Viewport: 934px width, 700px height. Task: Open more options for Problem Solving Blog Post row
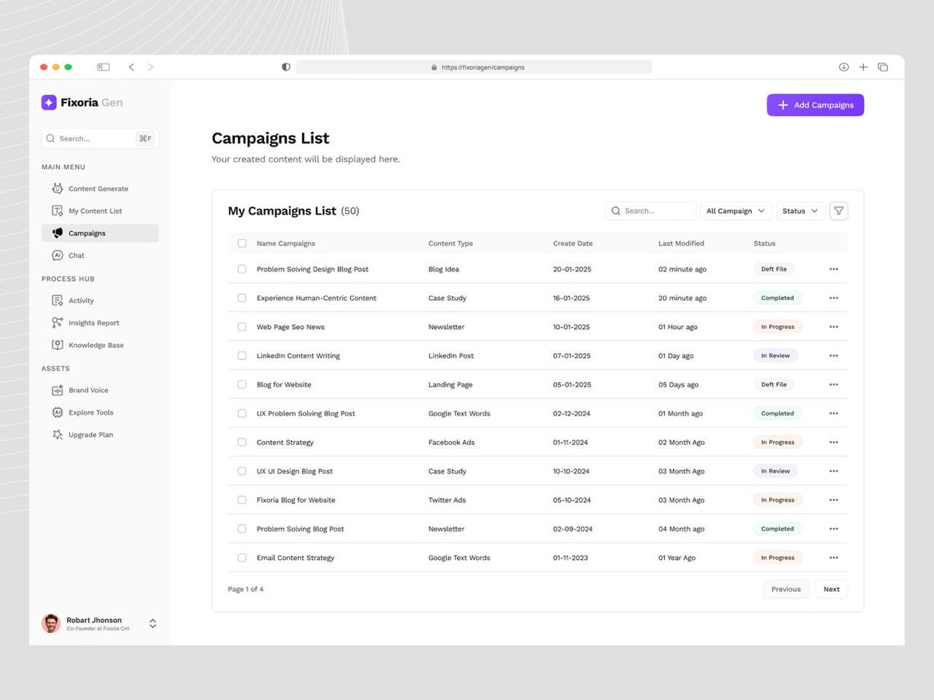pos(834,529)
